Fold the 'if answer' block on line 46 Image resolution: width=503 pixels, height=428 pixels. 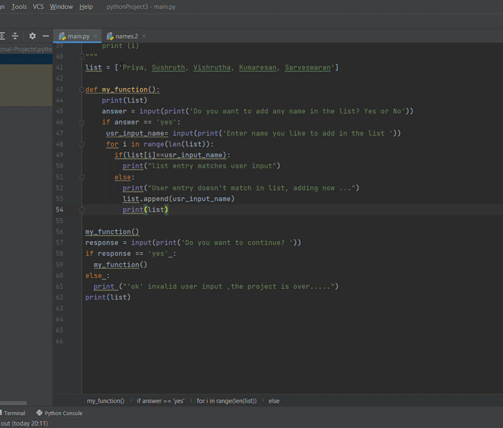pos(82,123)
